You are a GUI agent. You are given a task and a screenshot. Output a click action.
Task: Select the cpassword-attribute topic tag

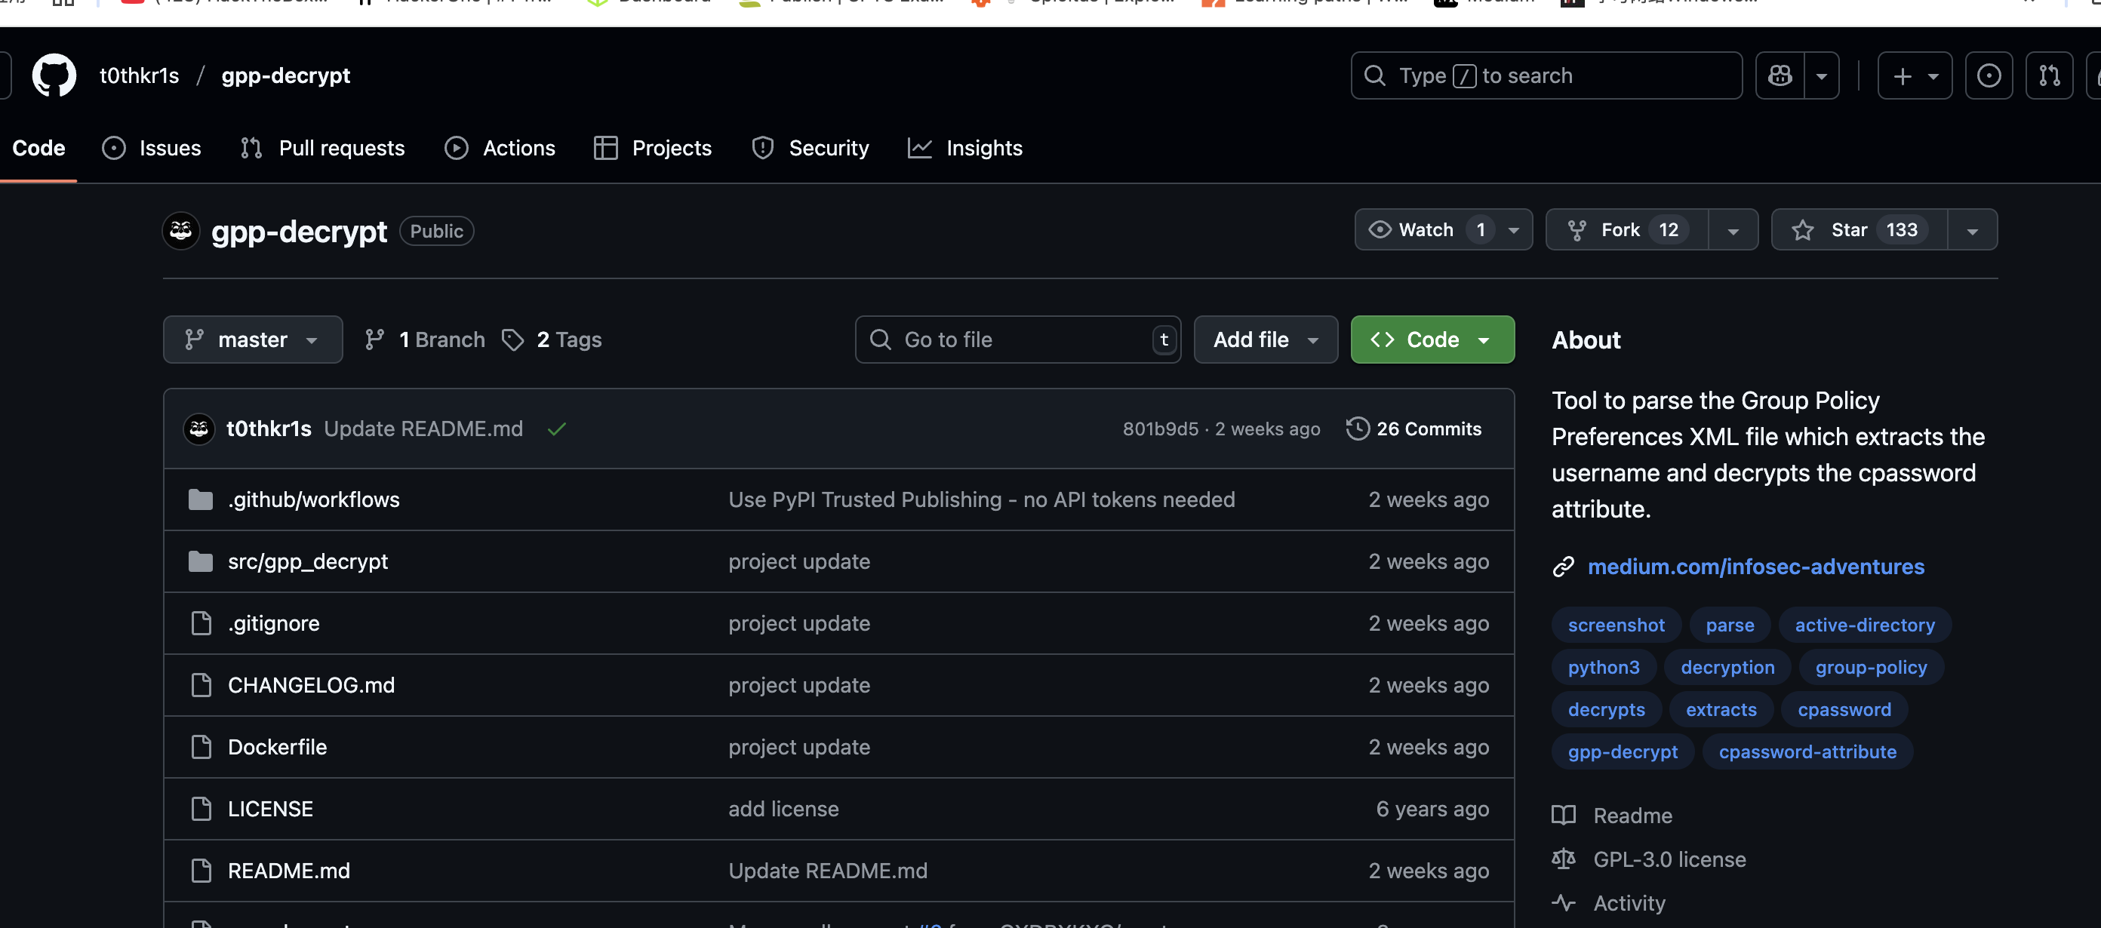point(1807,753)
